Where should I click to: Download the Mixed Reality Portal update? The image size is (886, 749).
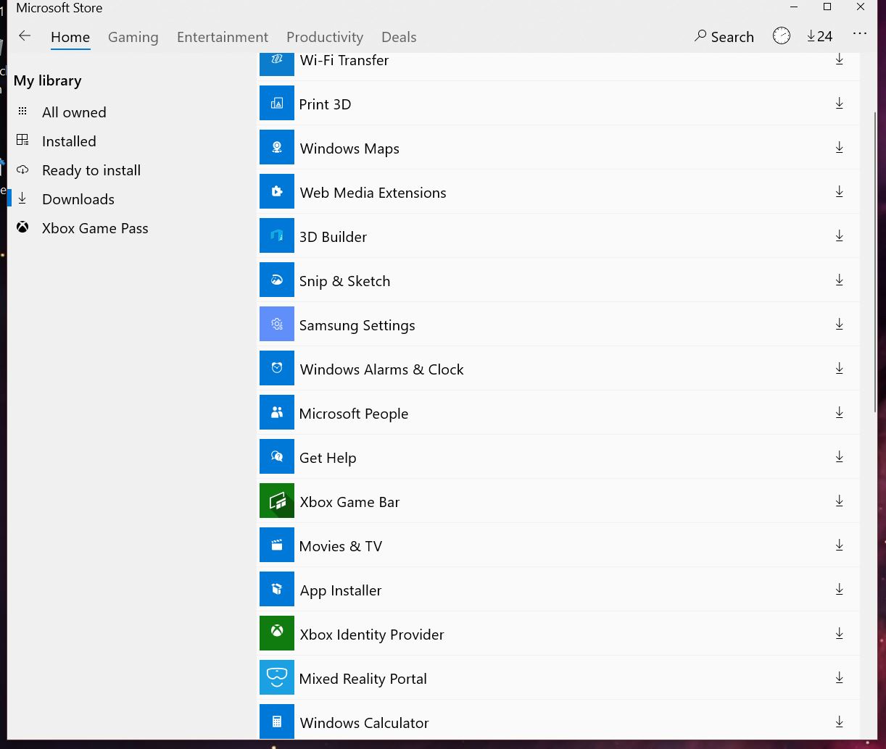839,678
